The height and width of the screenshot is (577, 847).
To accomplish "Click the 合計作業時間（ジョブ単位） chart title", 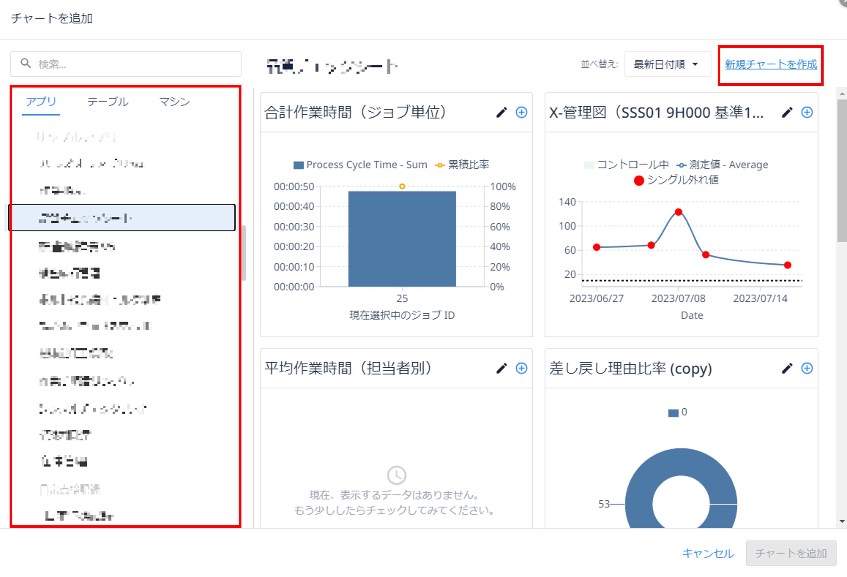I will 355,113.
